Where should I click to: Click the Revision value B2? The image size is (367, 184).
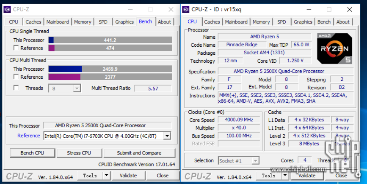pos(342,87)
